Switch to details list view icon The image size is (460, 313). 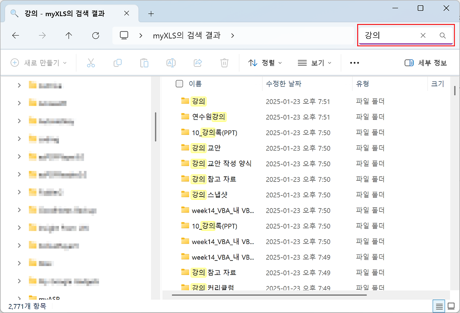(439, 307)
